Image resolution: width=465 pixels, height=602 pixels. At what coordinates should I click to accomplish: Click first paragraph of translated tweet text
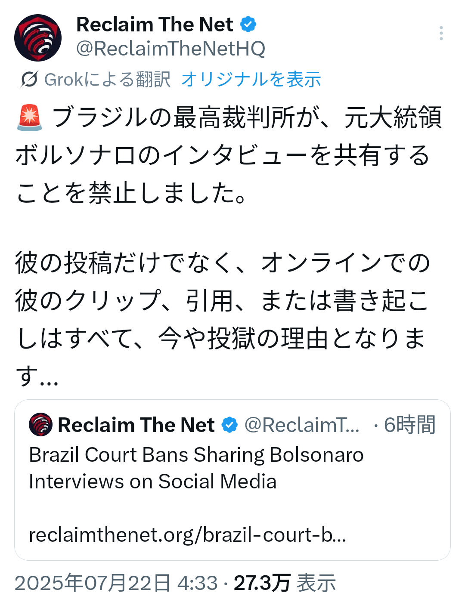229,154
